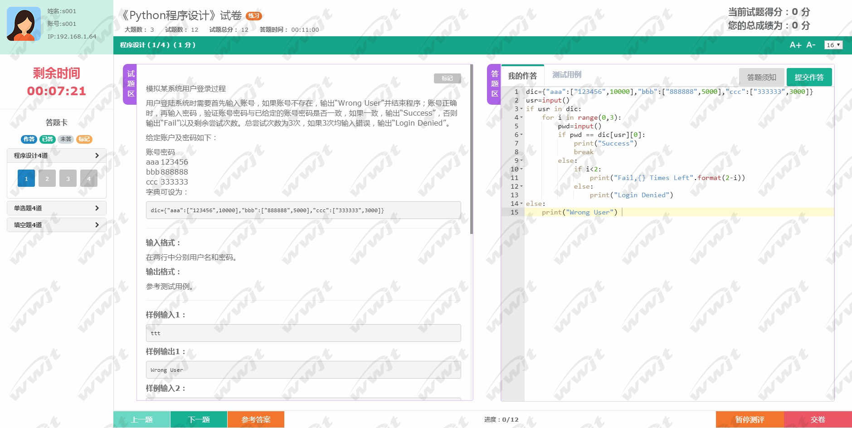Screen dimensions: 852x428
Task: Click the 标记 flag button
Action: point(447,78)
